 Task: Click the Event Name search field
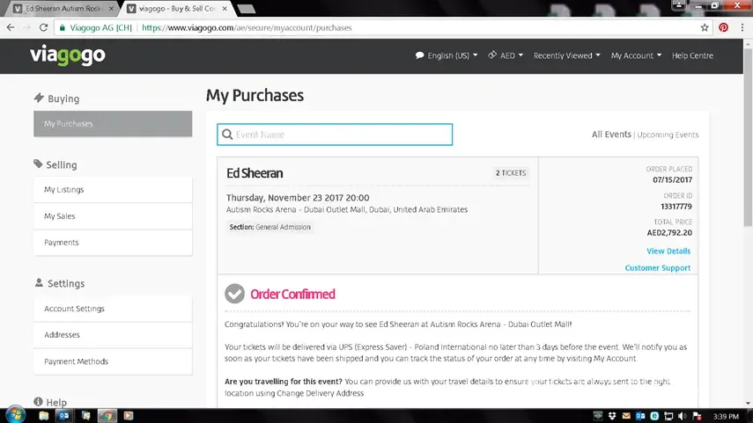[335, 135]
